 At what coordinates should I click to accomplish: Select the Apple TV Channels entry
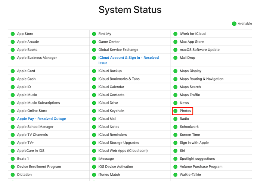click(32, 135)
